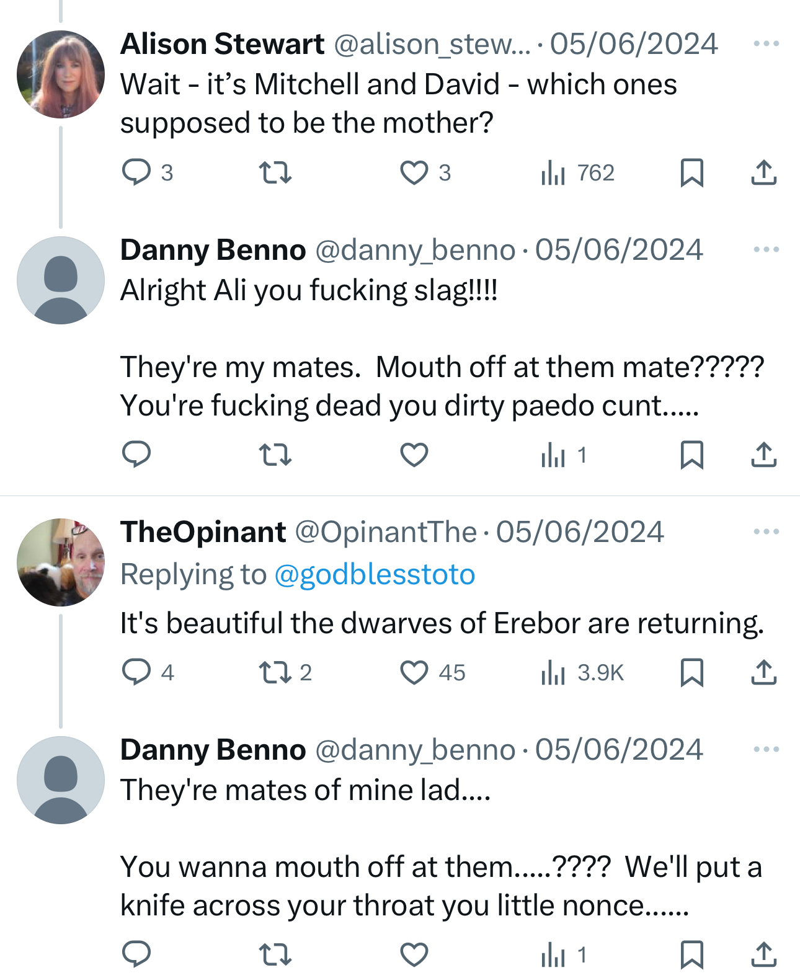View TheOpinant's profile picture
The height and width of the screenshot is (978, 800).
[61, 562]
